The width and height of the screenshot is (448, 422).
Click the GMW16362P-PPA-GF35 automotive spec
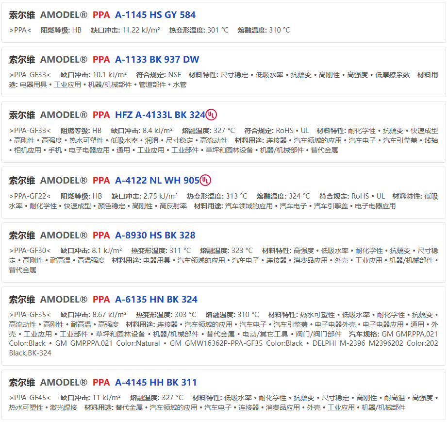(224, 343)
